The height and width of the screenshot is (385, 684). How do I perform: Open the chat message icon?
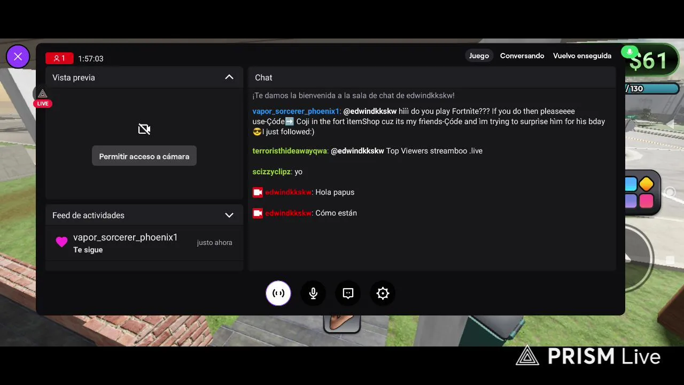pos(348,293)
